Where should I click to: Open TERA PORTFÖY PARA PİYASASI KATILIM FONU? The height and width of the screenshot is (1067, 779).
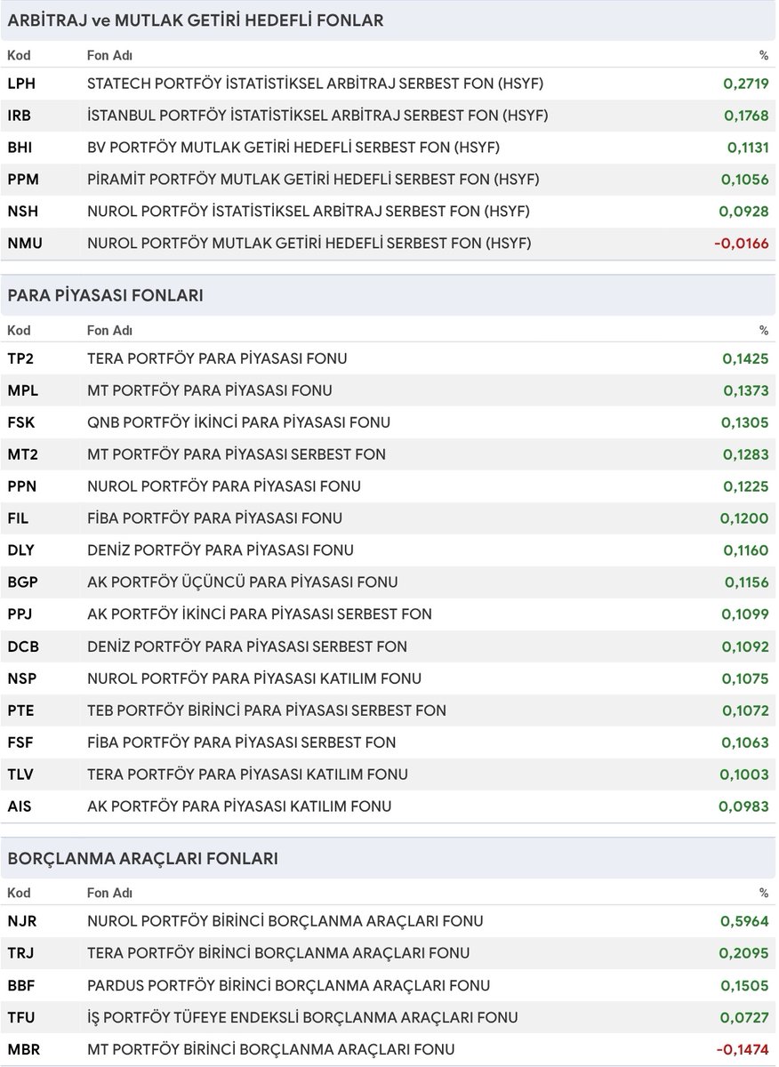click(247, 774)
